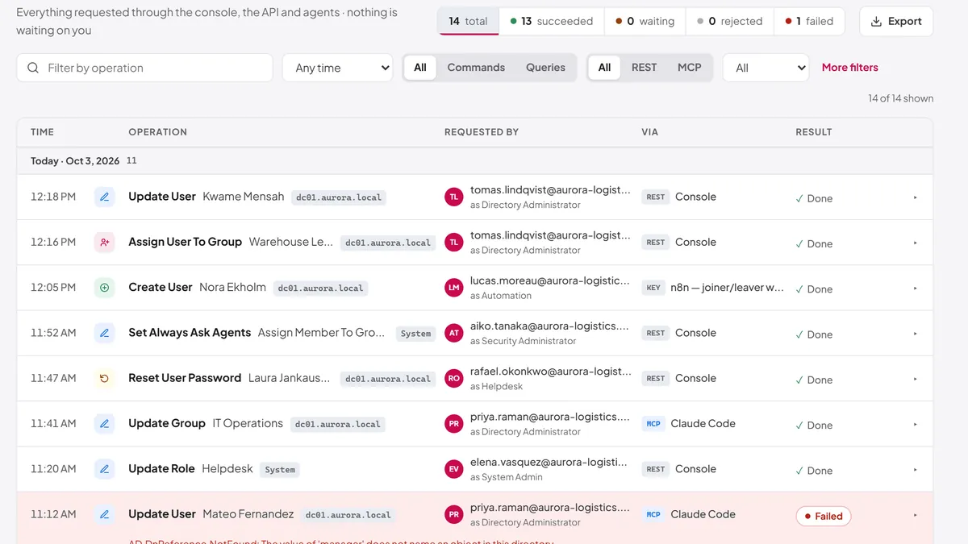Click "Claude Code" in the Update Group row
Screen dimensions: 968x544
[x=703, y=423]
